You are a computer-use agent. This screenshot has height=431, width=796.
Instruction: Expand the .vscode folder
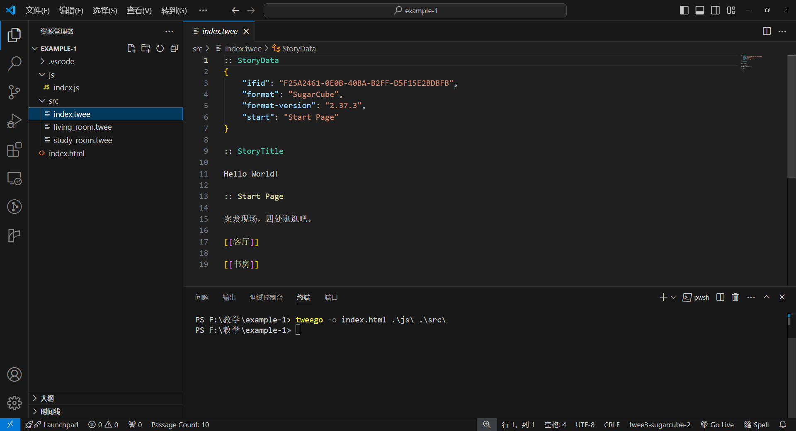42,61
